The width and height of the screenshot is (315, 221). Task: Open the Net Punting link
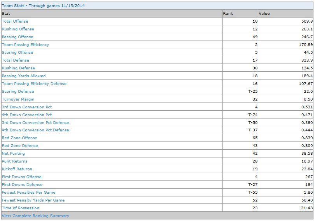coord(13,154)
